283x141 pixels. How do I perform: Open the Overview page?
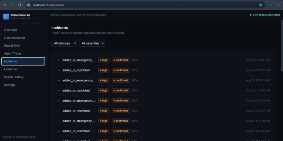23,30
